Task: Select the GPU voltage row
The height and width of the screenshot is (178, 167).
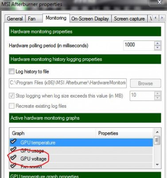Action: click(82, 158)
